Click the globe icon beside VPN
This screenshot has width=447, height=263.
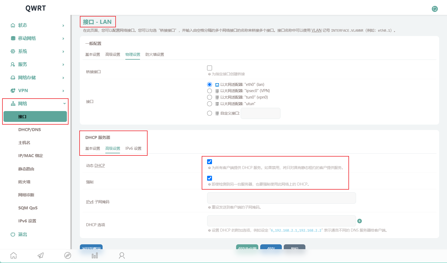[x=13, y=90]
